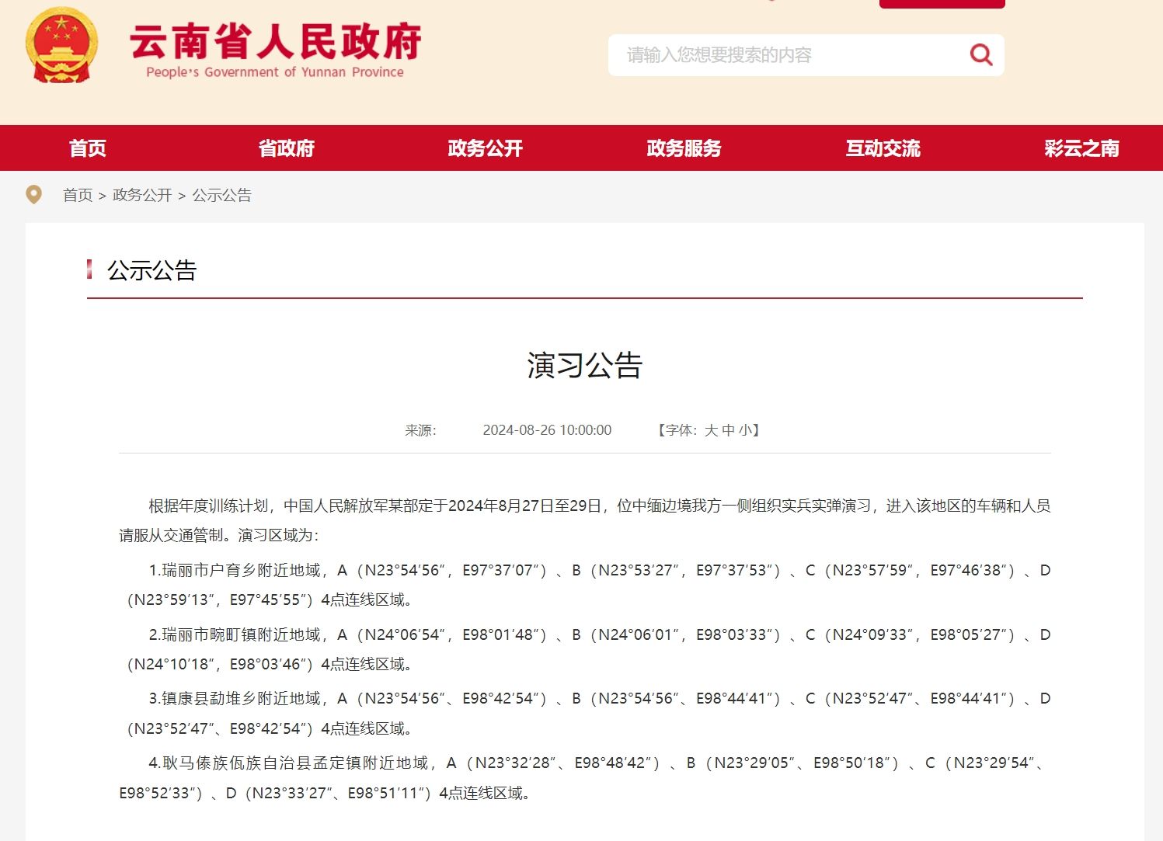Go to the 省政府 navigation tab
1163x841 pixels.
click(287, 148)
